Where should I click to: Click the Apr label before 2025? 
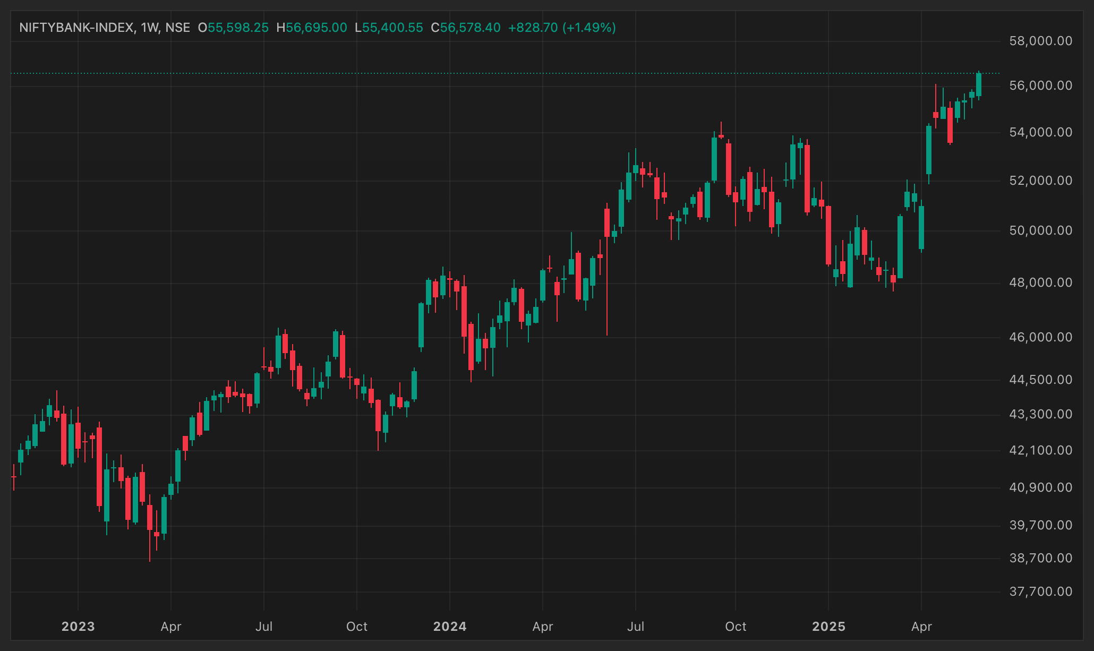click(x=543, y=627)
